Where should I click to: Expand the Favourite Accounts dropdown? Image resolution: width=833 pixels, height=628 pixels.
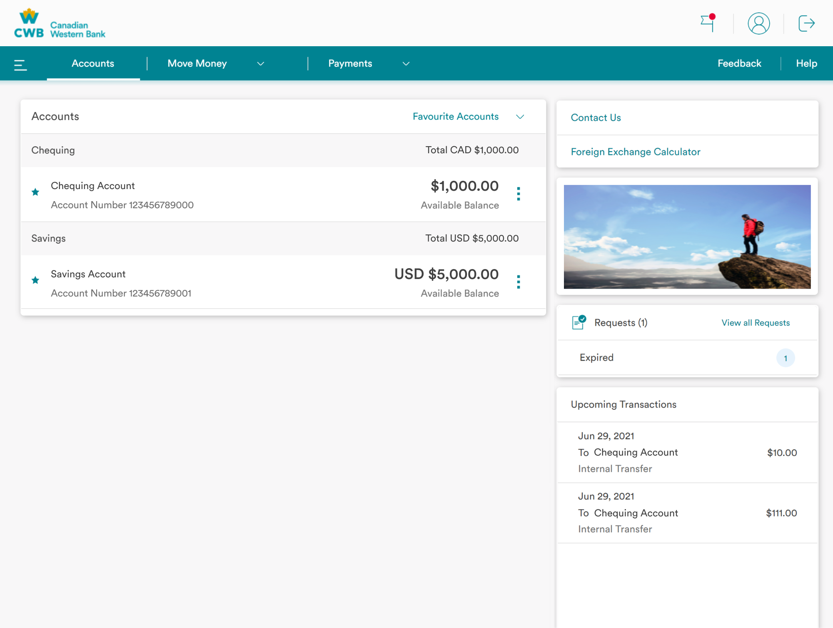point(520,117)
